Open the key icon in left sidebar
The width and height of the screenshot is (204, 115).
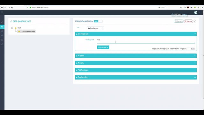pyautogui.click(x=2, y=44)
